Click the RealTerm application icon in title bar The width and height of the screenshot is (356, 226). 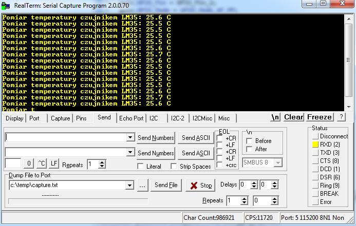[x=6, y=6]
